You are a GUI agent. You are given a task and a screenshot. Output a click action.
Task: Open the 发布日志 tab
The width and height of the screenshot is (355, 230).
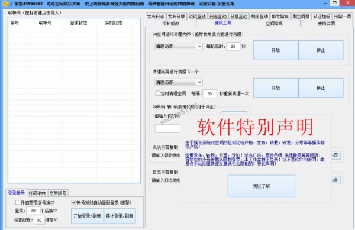pos(156,17)
